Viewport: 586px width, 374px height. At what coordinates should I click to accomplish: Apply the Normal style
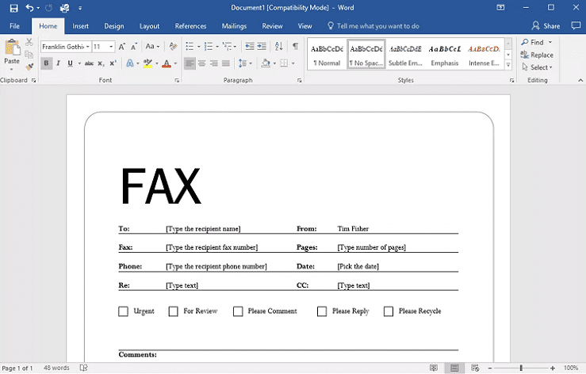pyautogui.click(x=327, y=55)
